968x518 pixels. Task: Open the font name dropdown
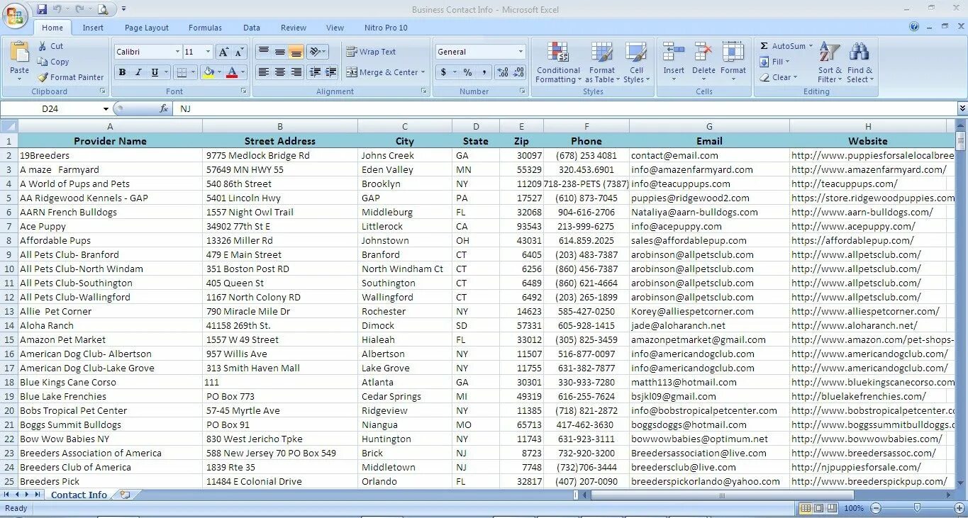point(177,52)
